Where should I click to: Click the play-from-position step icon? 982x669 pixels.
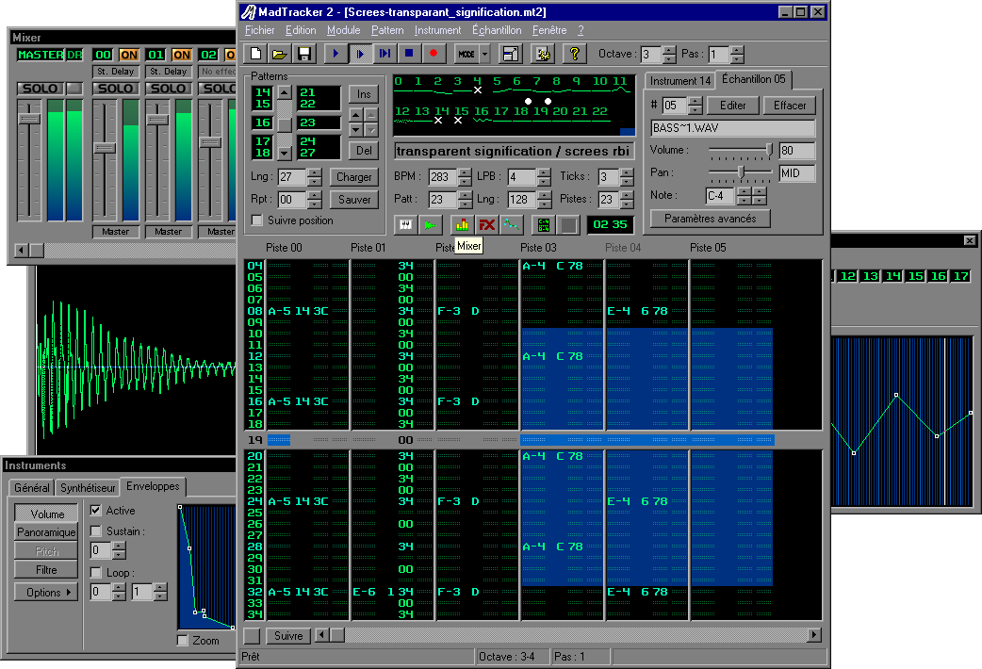coord(385,54)
